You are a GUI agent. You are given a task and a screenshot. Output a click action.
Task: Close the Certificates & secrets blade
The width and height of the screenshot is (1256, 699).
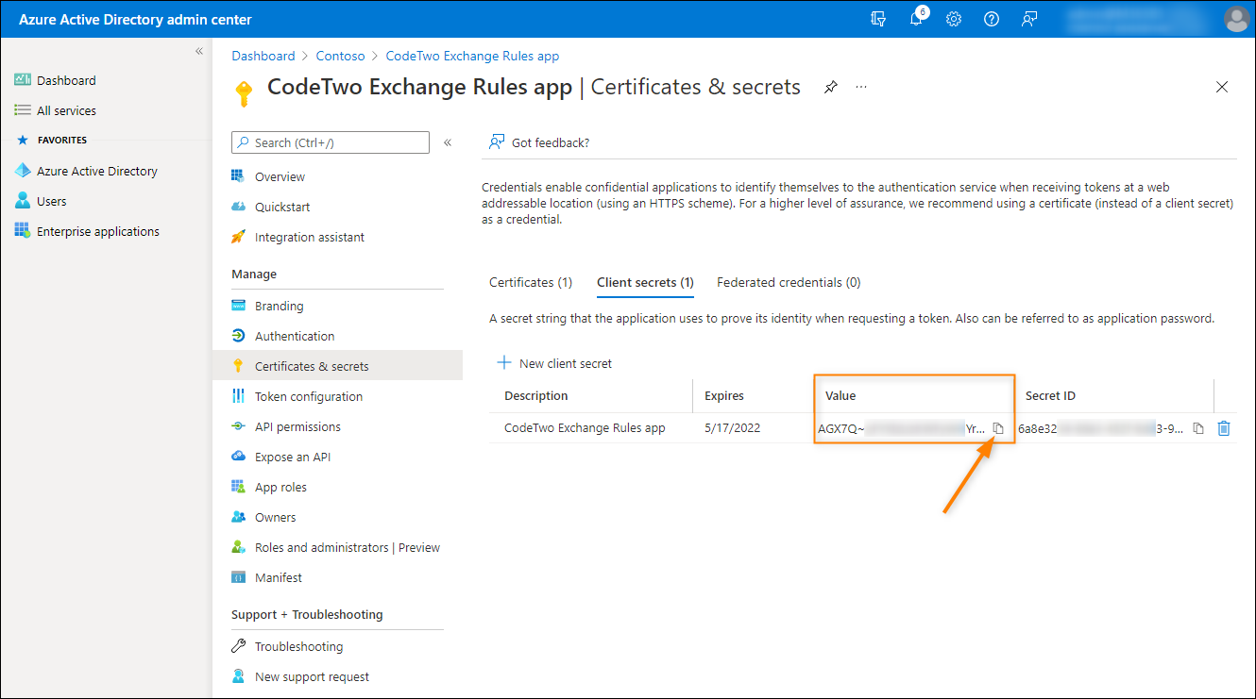1222,87
